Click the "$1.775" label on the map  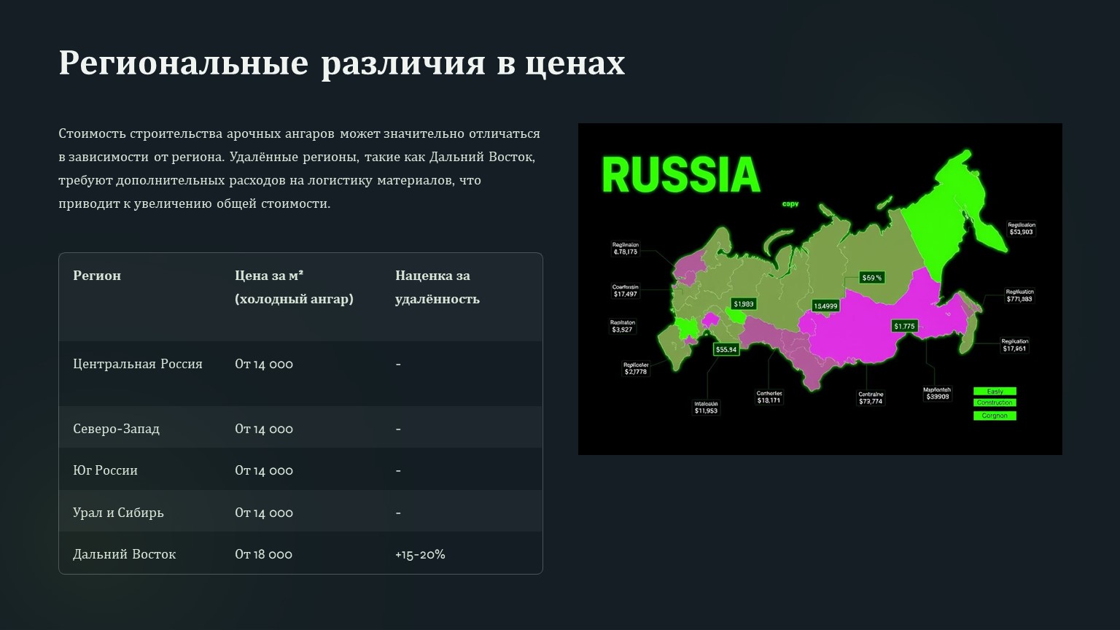click(x=904, y=326)
